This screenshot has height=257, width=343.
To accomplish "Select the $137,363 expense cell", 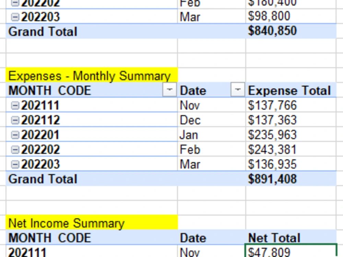I will (291, 120).
